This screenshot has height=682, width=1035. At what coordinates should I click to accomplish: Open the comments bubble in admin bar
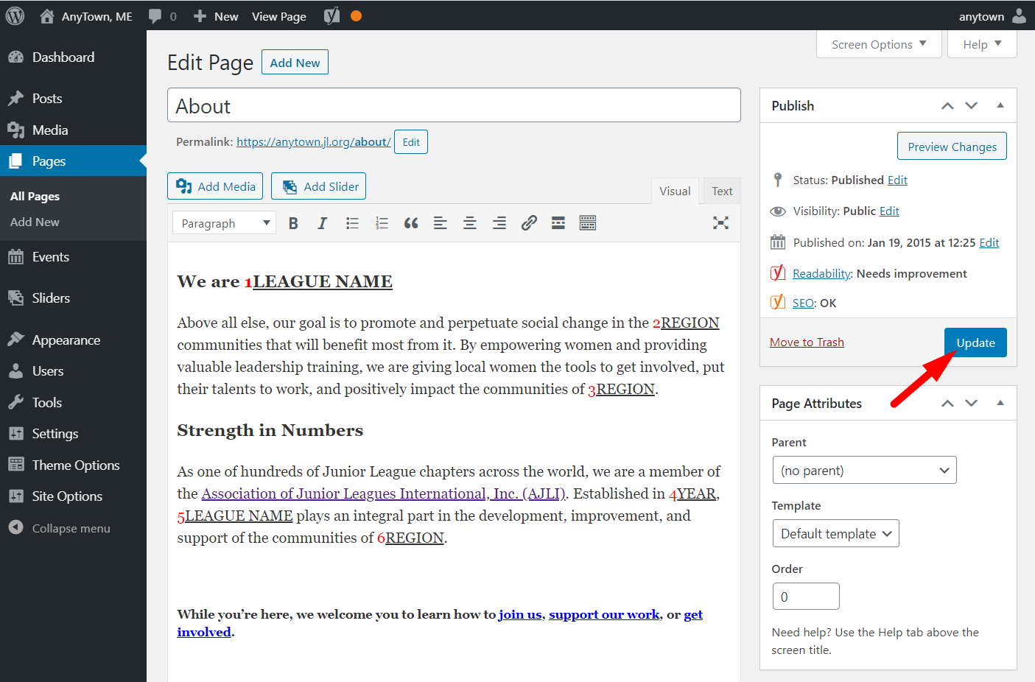(162, 16)
